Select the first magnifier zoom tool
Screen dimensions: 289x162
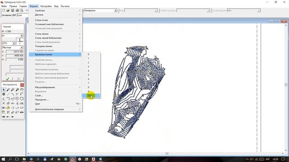(x=8, y=90)
